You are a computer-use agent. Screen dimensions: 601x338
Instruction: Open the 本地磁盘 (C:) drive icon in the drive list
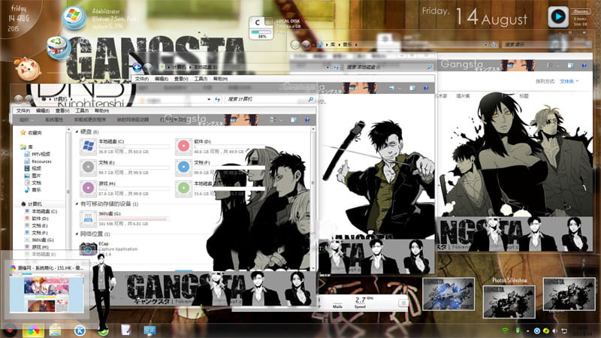88,146
